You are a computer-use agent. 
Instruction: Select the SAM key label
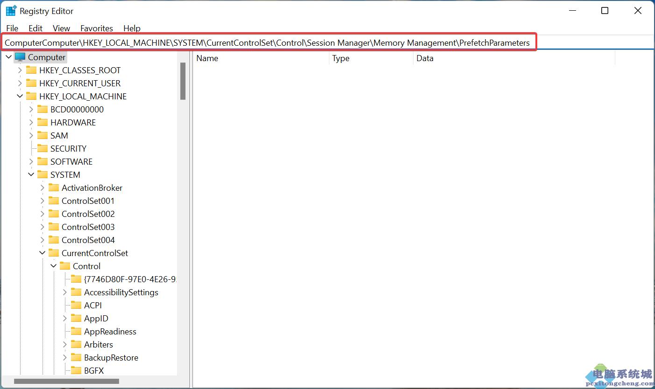click(59, 135)
